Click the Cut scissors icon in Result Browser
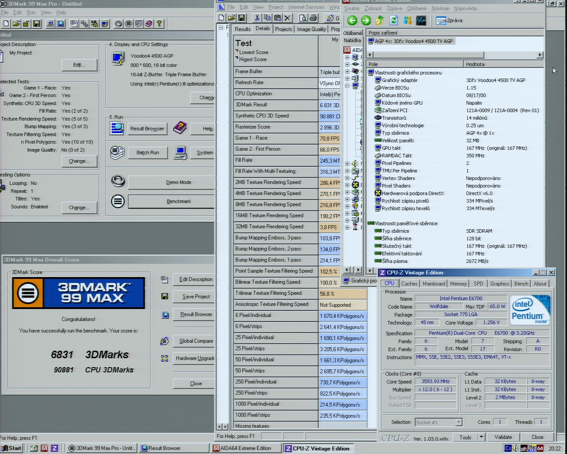This screenshot has width=567, height=454. click(257, 18)
